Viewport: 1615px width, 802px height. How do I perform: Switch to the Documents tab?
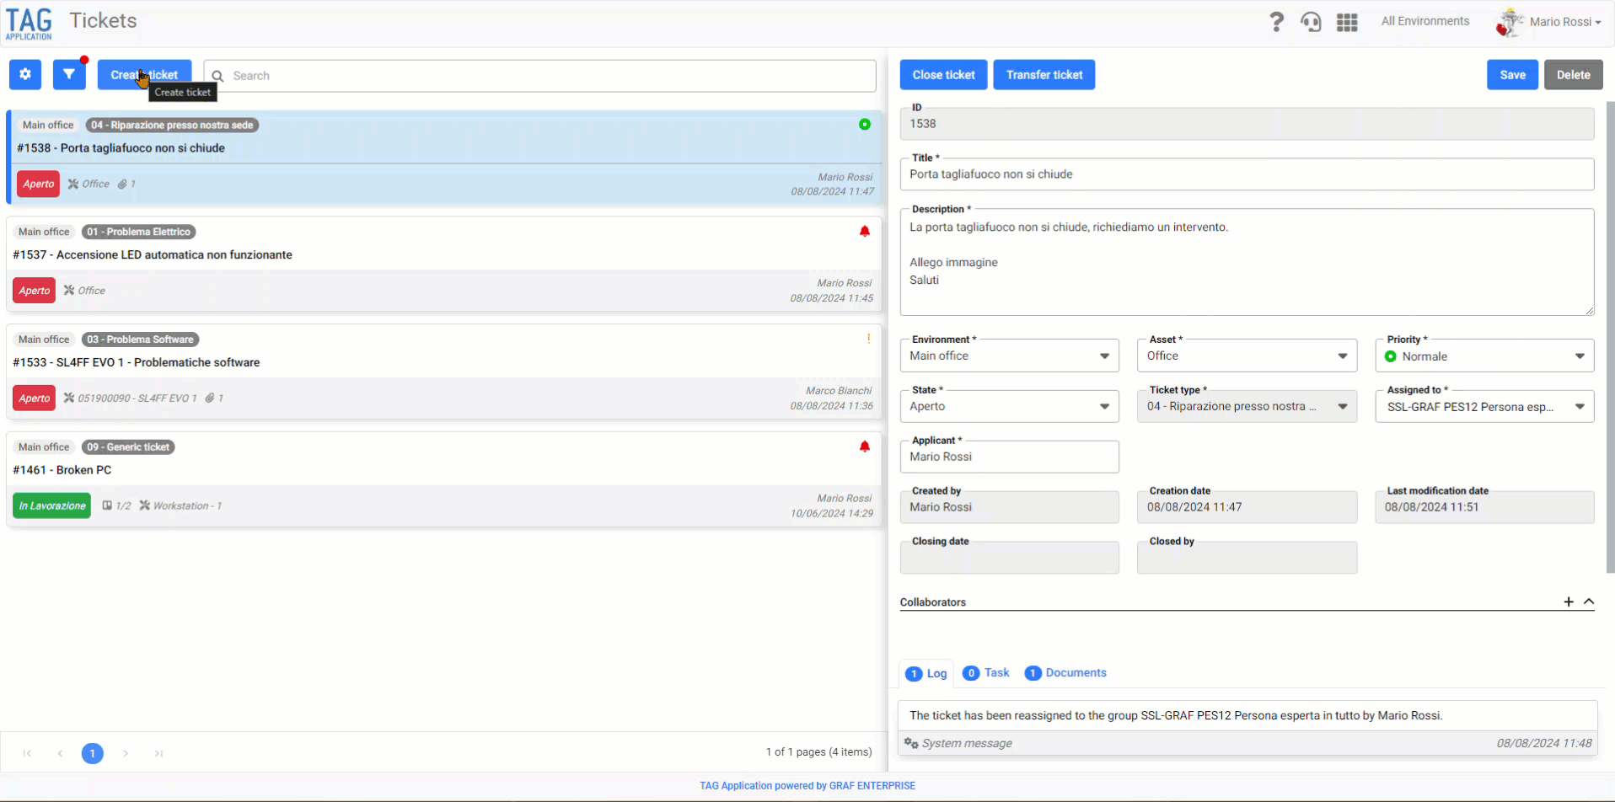[1065, 672]
